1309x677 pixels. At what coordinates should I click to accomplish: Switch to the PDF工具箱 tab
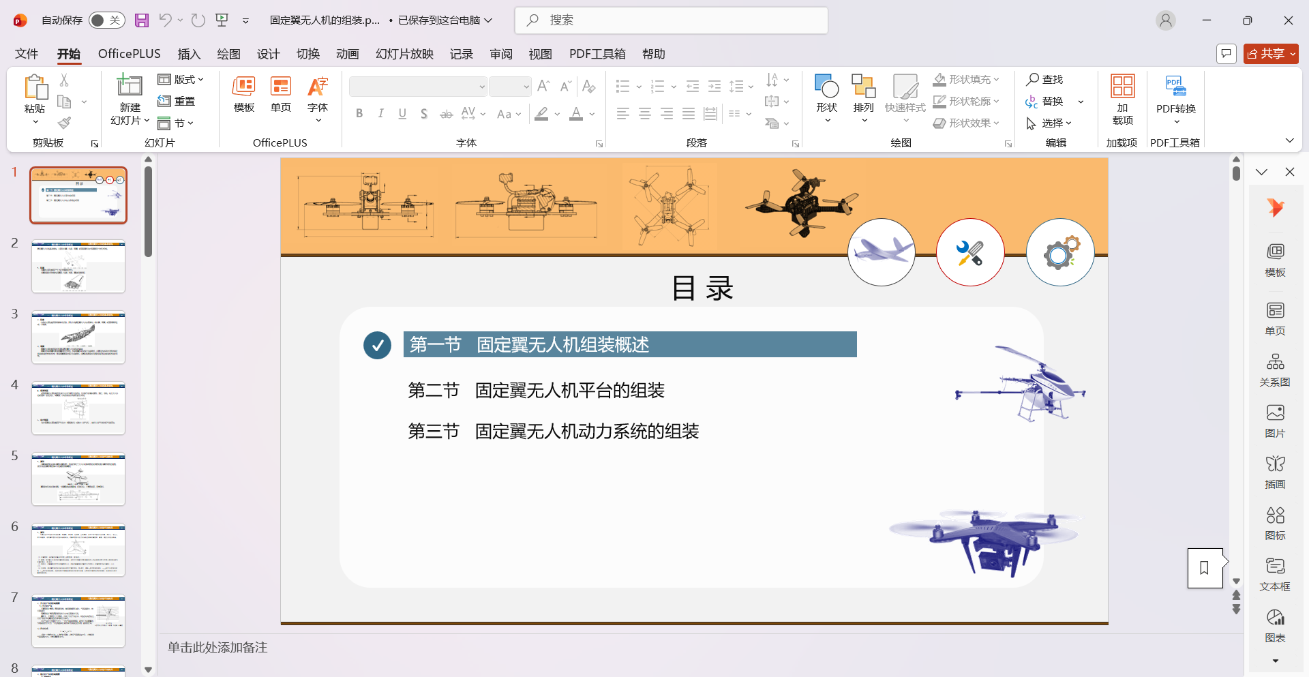597,54
